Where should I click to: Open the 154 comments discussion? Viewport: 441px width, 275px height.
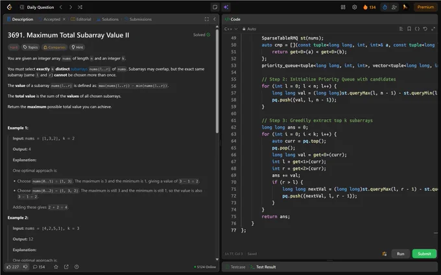pyautogui.click(x=39, y=267)
